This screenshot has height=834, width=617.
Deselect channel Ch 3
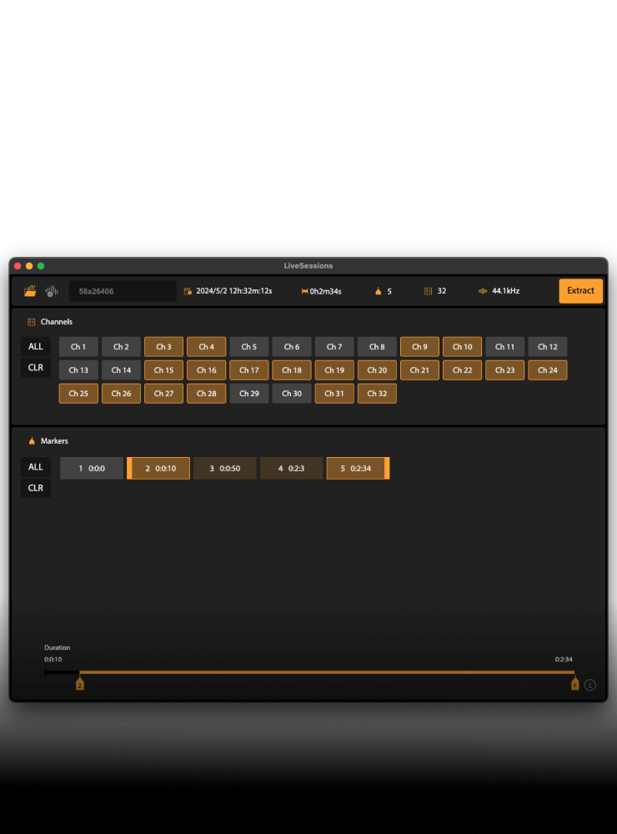(163, 347)
